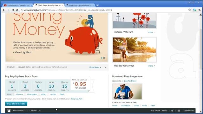203x114 pixels.
Task: Click the user avatar icon in bottom bar
Action: click(x=9, y=111)
